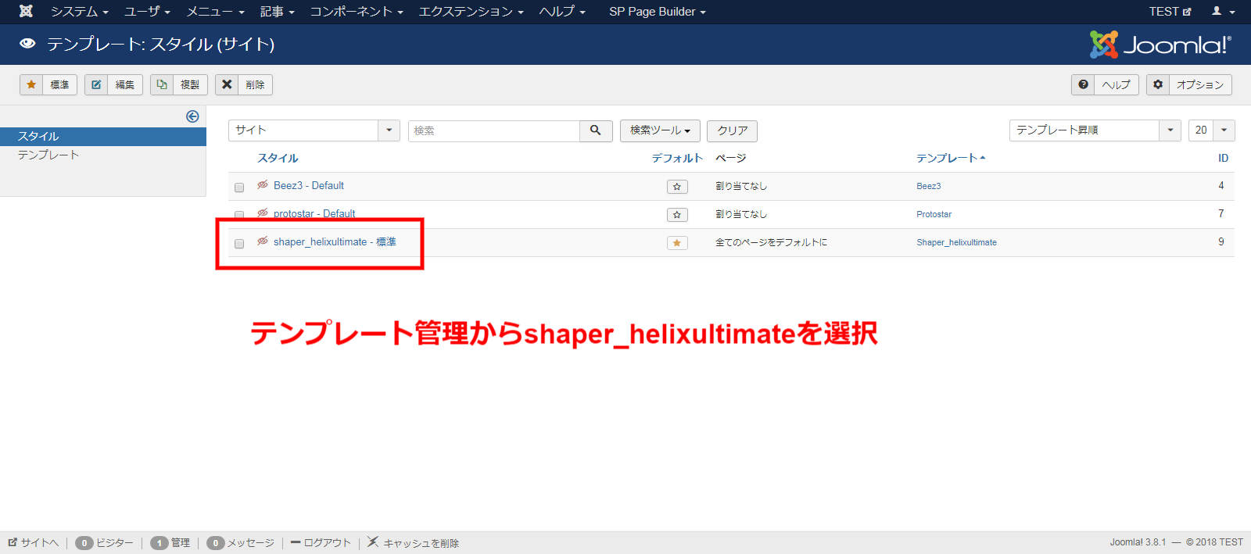Click the magnifier search button

(x=596, y=130)
